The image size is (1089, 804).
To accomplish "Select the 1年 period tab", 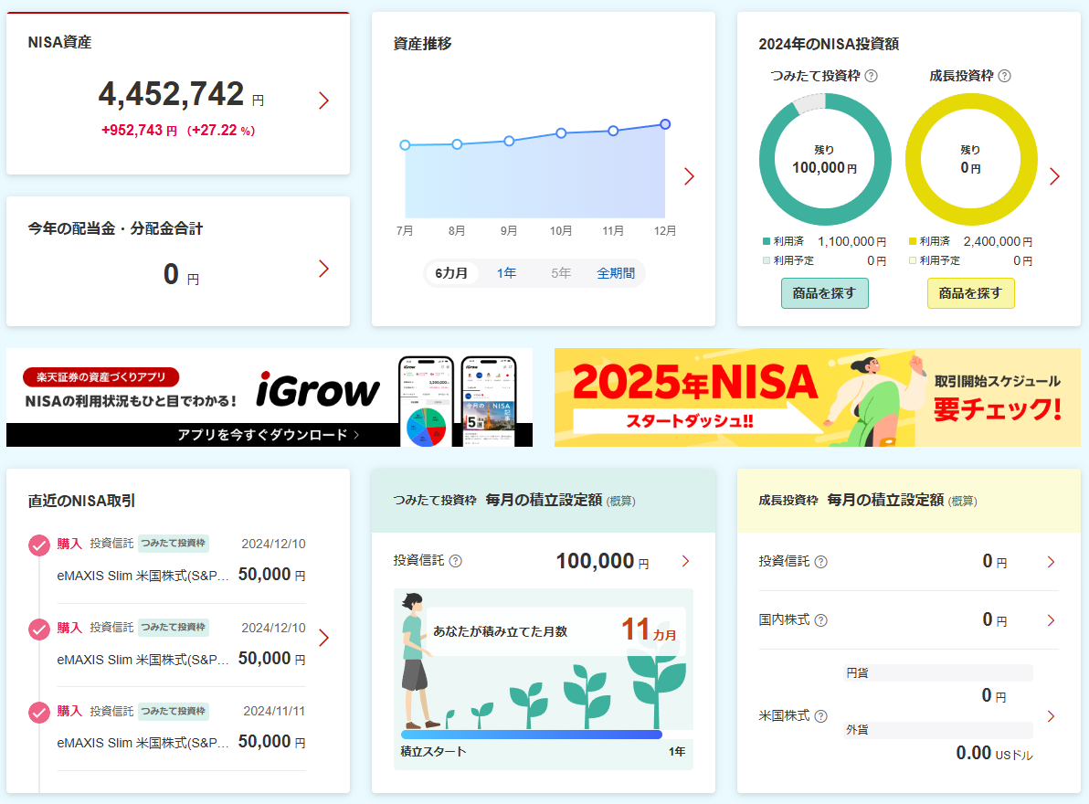I will (506, 273).
